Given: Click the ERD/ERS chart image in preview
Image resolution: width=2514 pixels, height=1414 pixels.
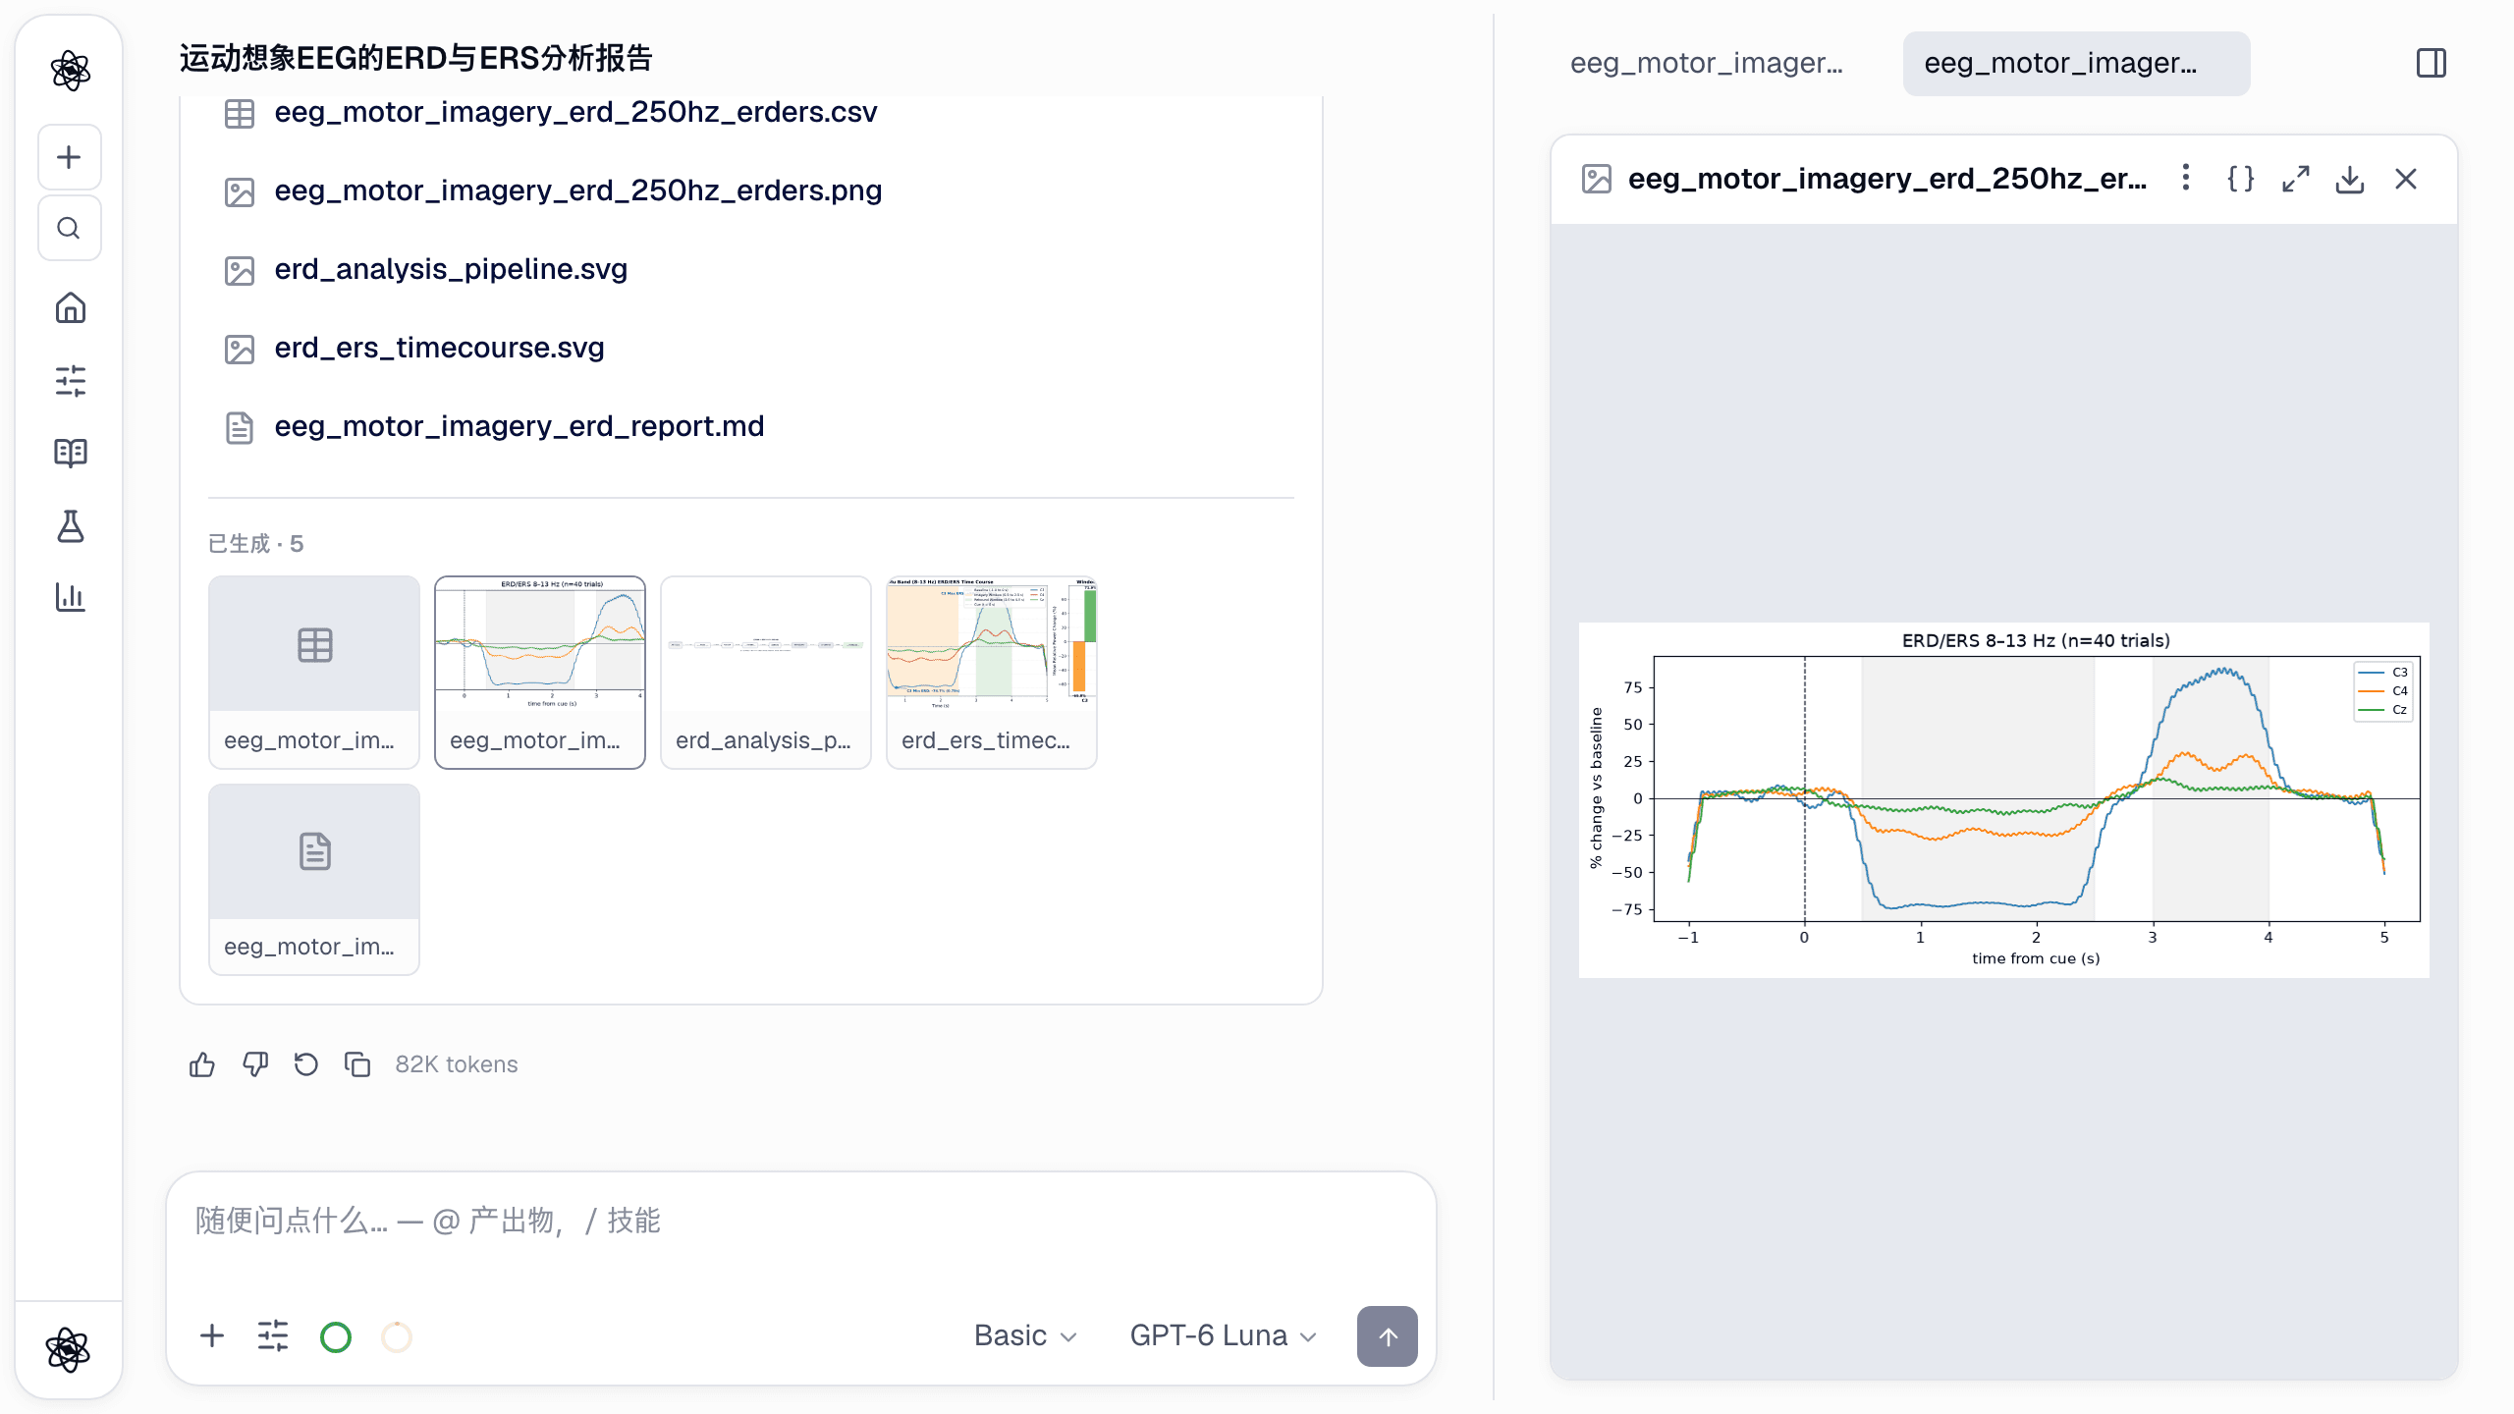Looking at the screenshot, I should pyautogui.click(x=2004, y=799).
